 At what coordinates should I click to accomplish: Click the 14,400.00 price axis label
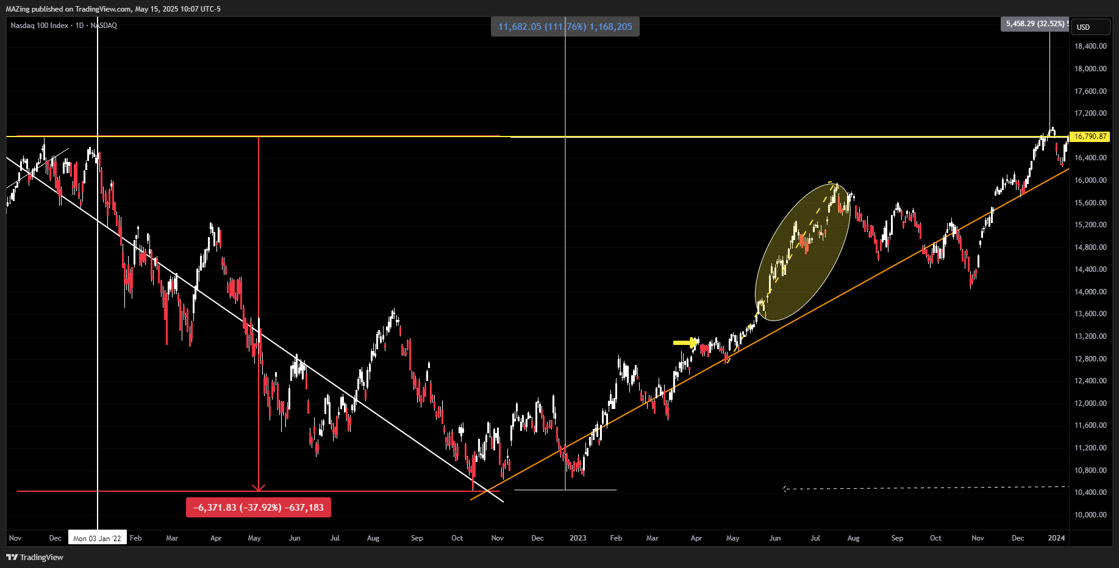tap(1090, 269)
